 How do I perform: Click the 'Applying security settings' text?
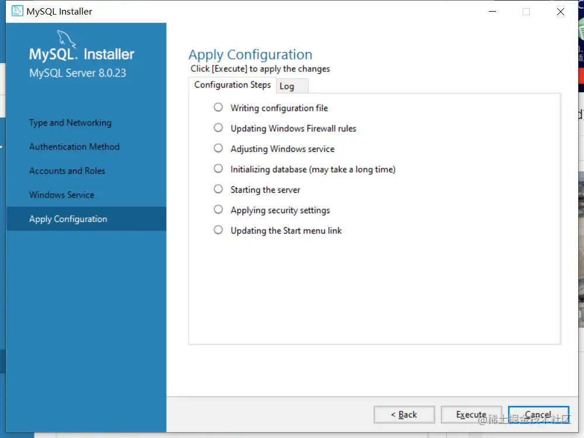coord(280,210)
